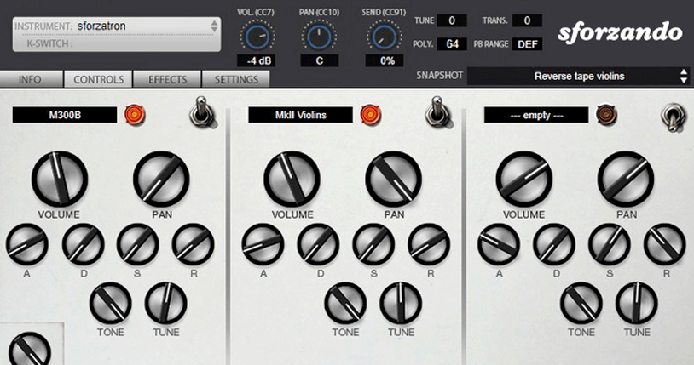This screenshot has width=694, height=365.
Task: Click the VOL. (CC7) knob
Action: (x=253, y=35)
